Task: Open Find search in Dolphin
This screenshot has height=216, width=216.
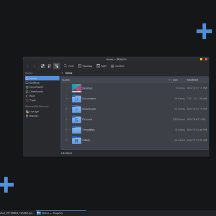Action: (69, 66)
